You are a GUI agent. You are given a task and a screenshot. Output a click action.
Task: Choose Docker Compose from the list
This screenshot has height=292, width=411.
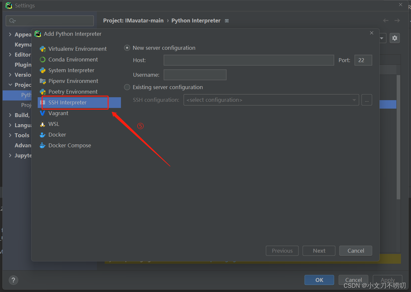coord(79,145)
